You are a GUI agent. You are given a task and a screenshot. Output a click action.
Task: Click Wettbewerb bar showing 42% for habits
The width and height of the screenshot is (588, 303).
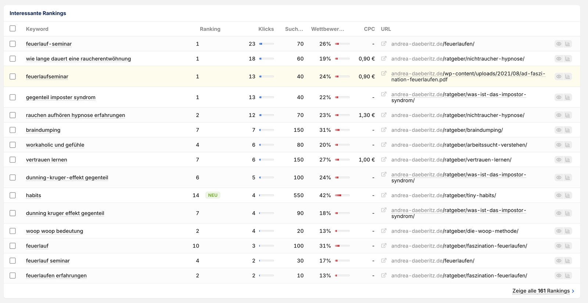342,195
